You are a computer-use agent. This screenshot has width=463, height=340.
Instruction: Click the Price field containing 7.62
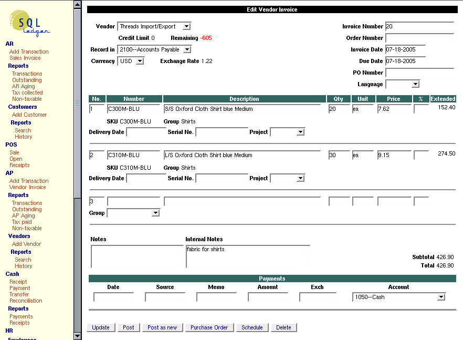394,109
